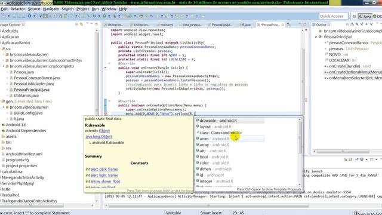The width and height of the screenshot is (382, 215).
Task: Toggle Link with Editor in Package Explorer
Action: point(81,24)
